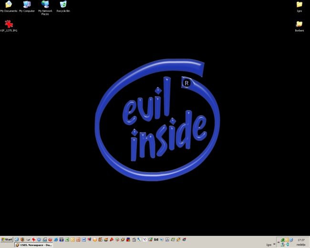Screen dimensions: 310x248
Task: Expand the Igre toolbar chevron
Action: pyautogui.click(x=274, y=244)
